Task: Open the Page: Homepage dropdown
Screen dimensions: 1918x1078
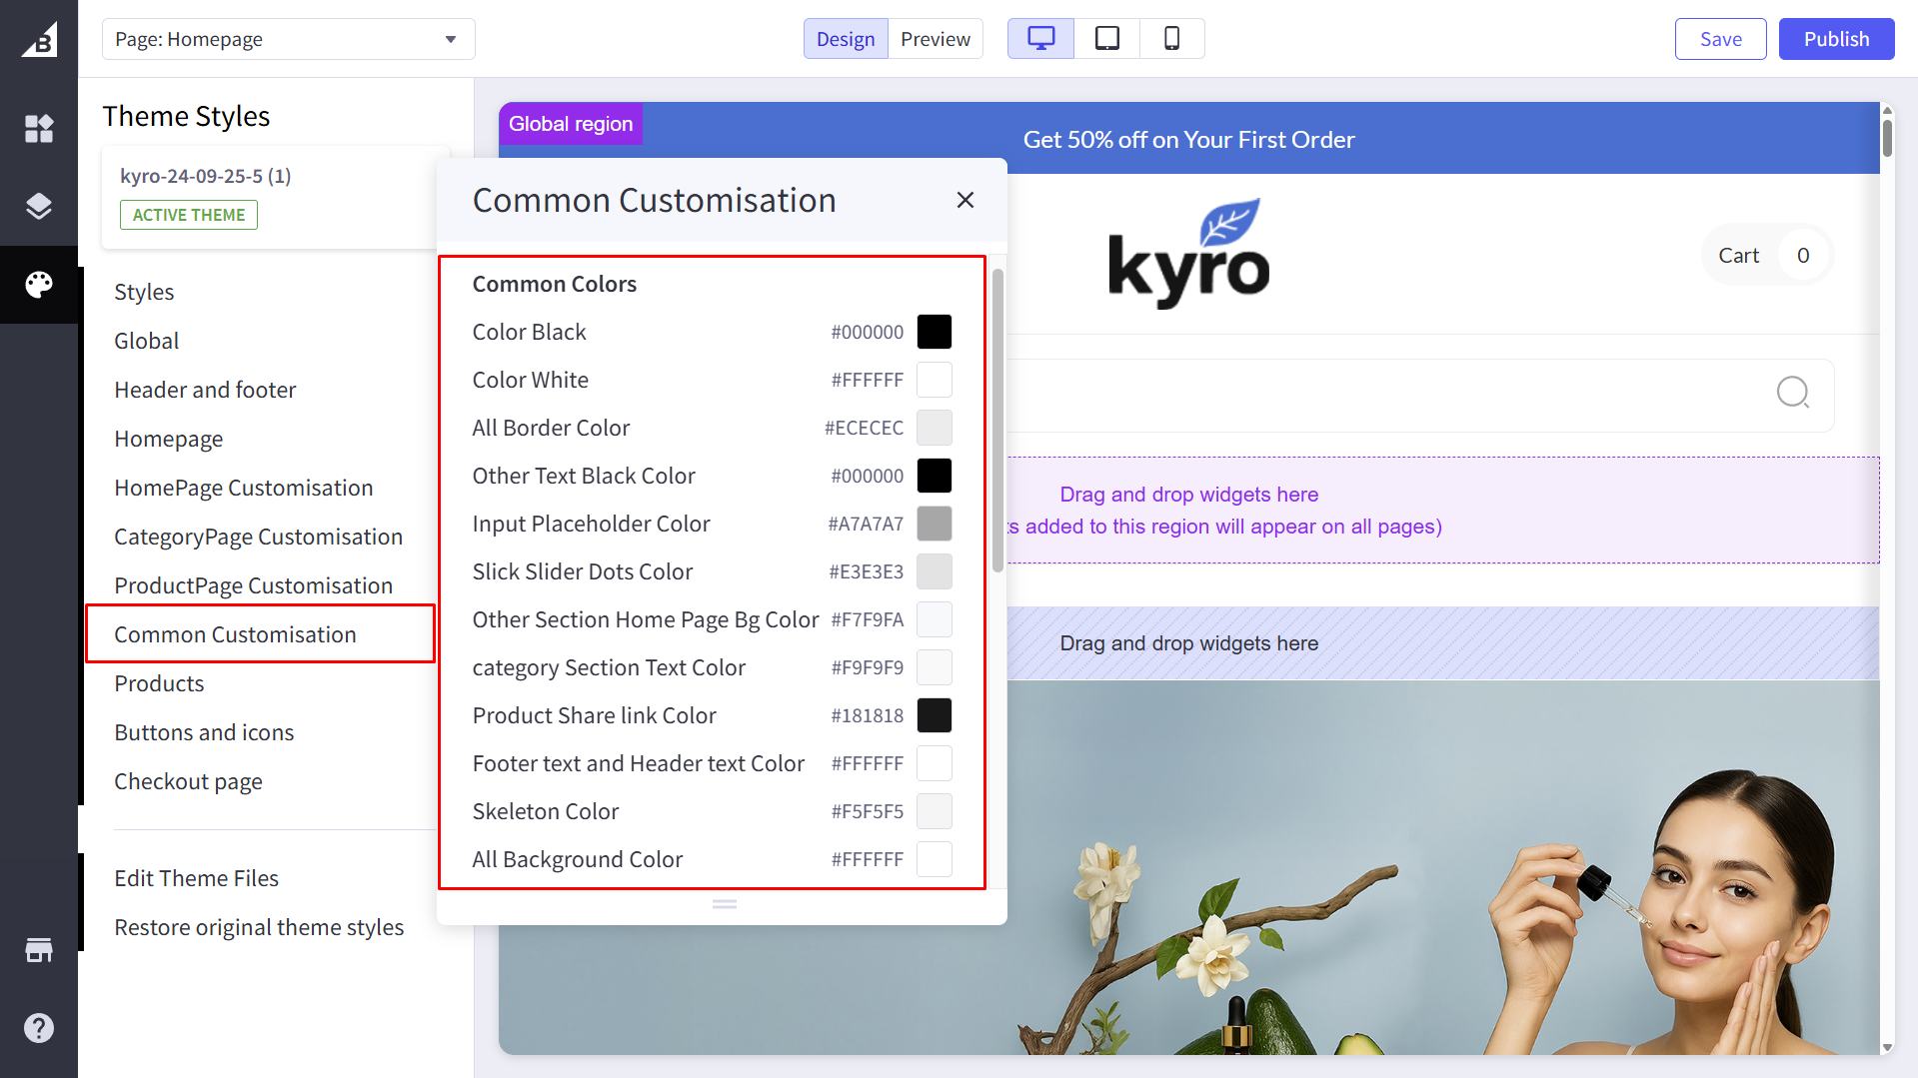Action: pyautogui.click(x=288, y=39)
